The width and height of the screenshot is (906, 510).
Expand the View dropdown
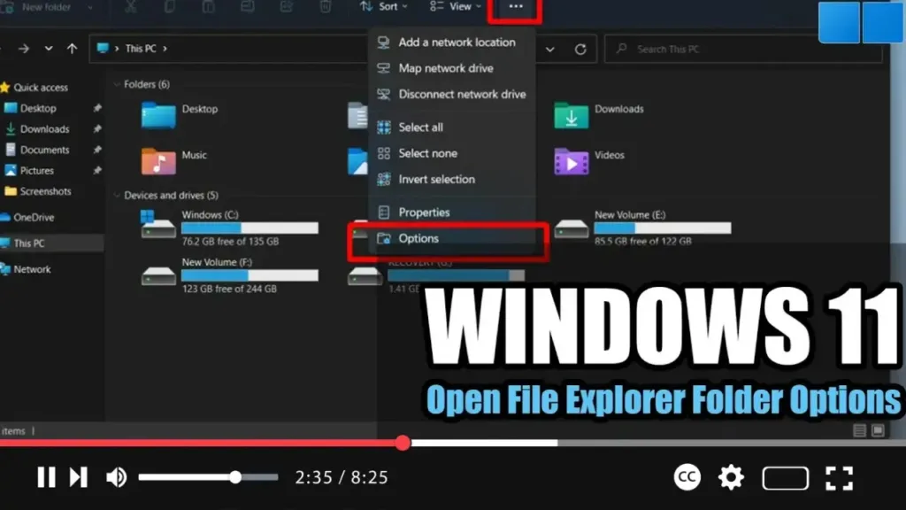click(x=457, y=7)
